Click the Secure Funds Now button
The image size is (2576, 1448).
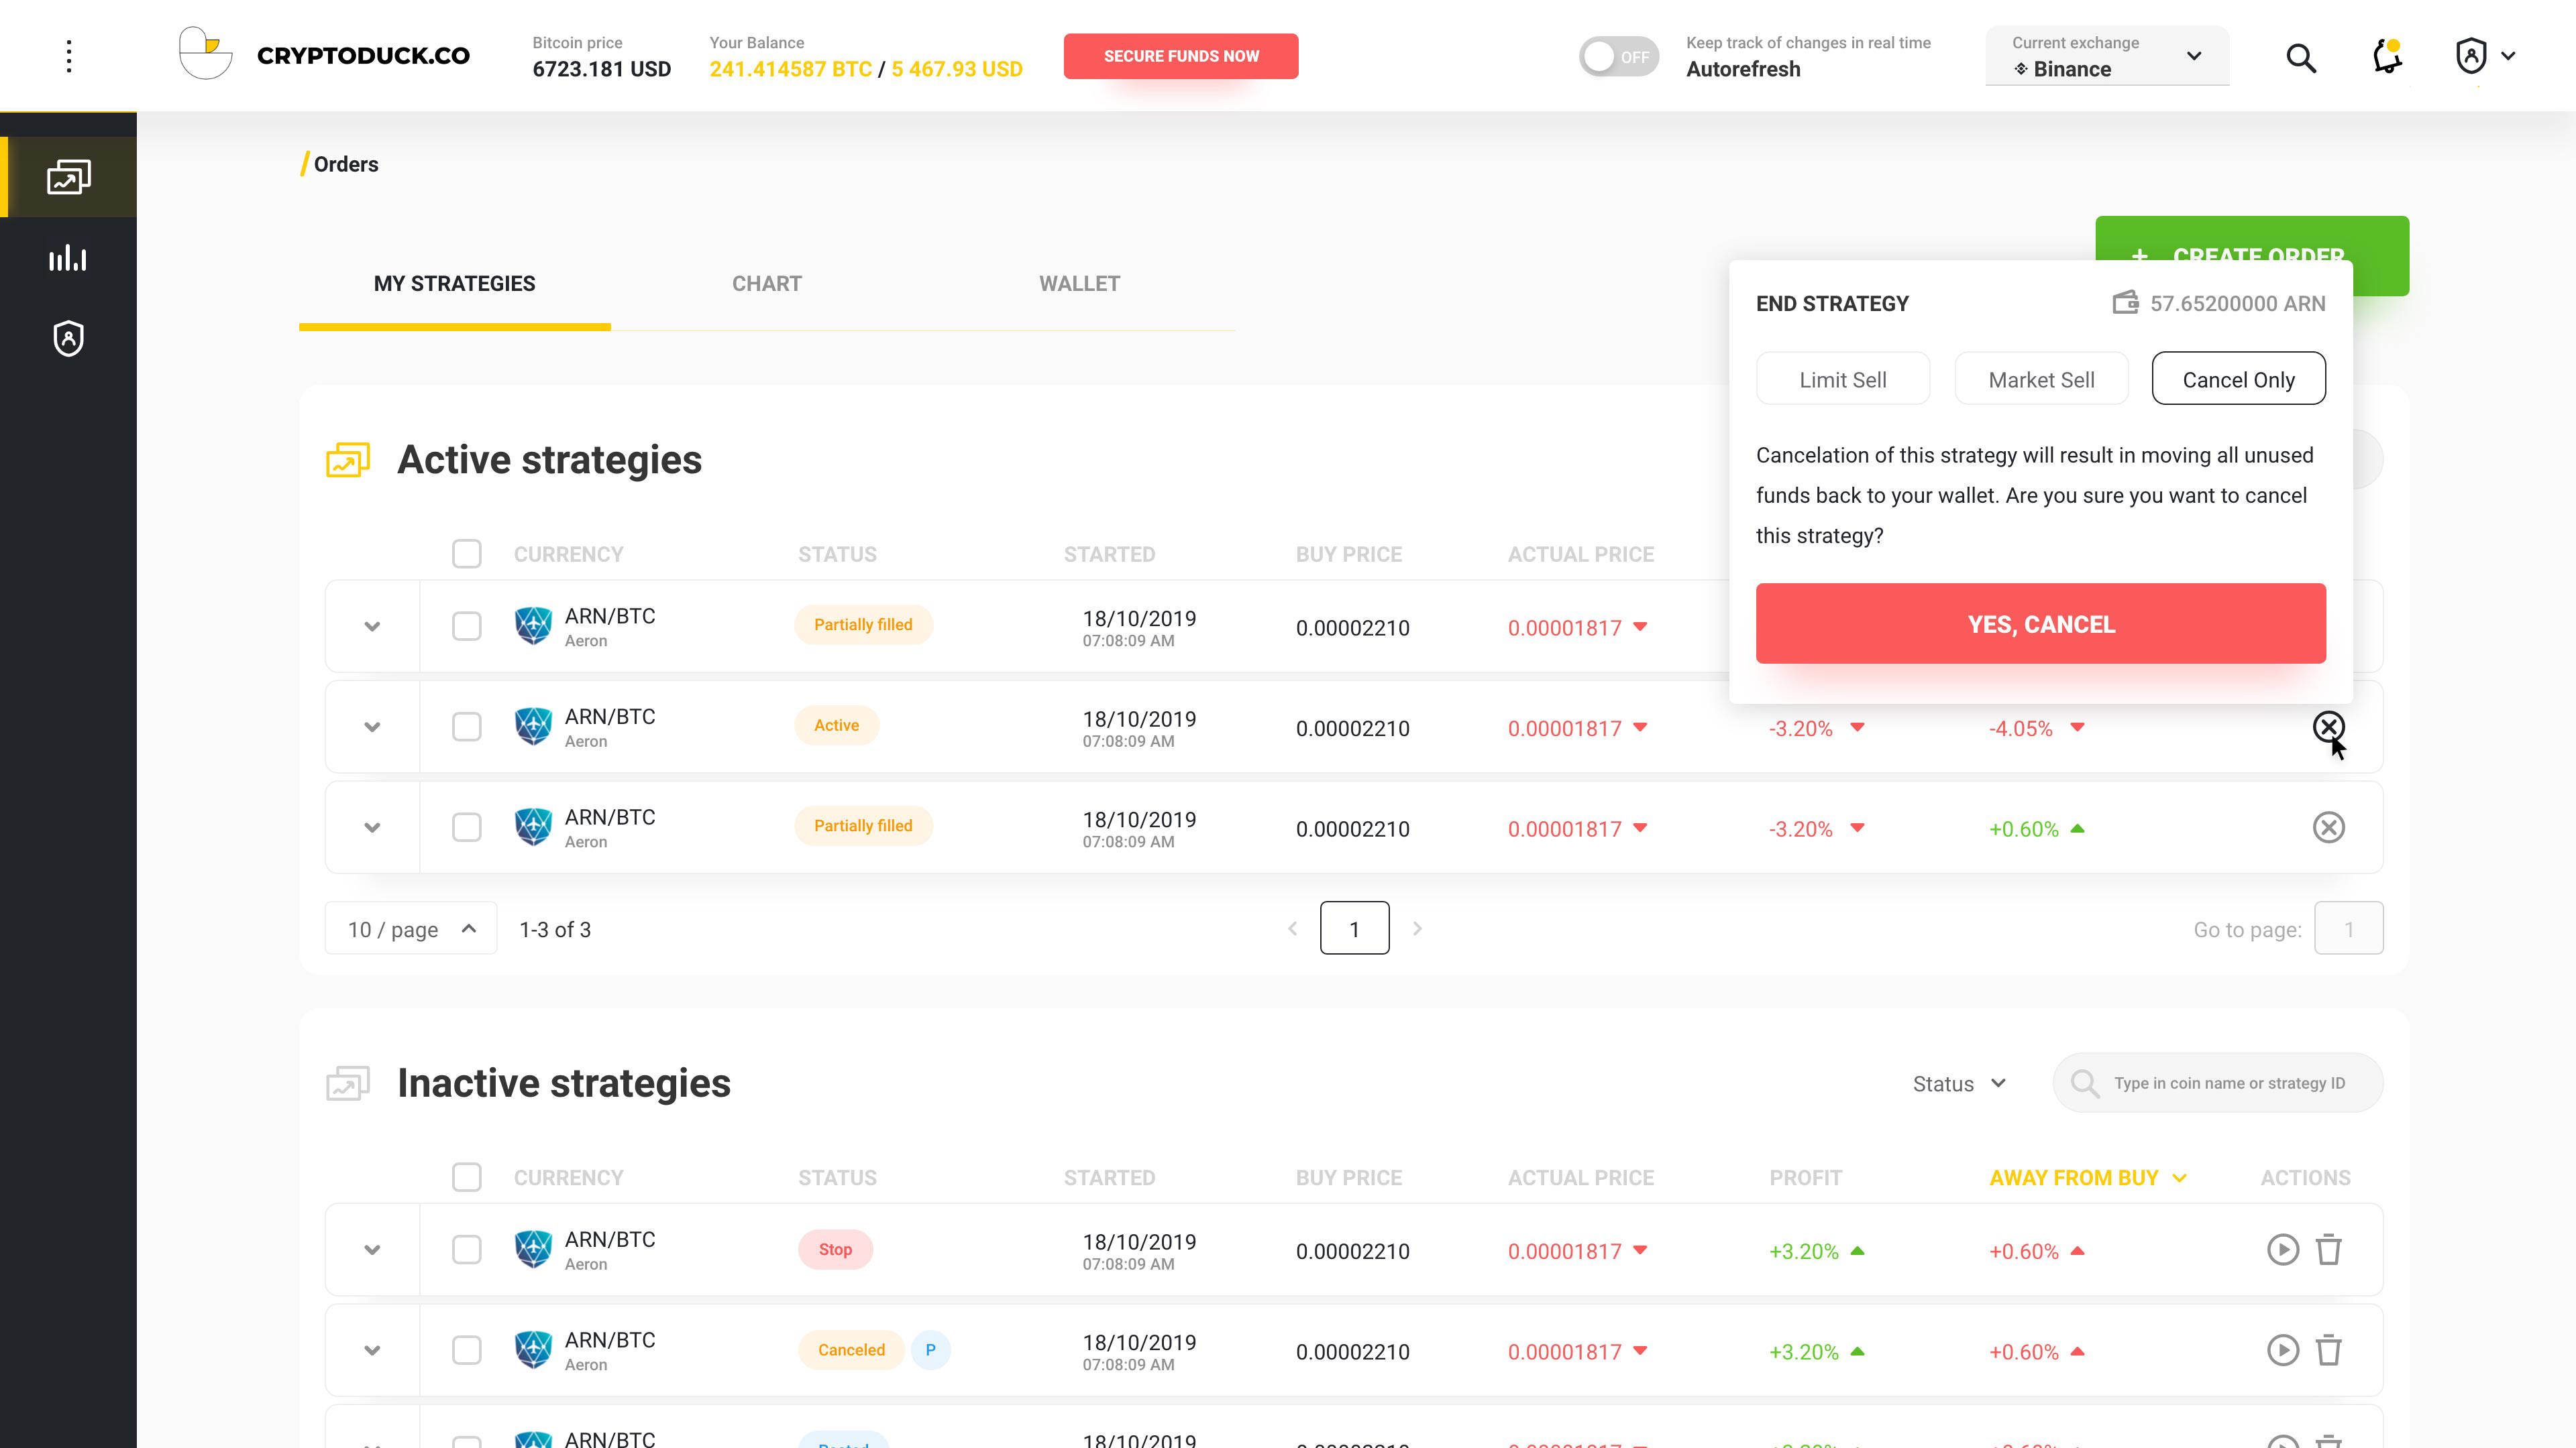[x=1181, y=56]
